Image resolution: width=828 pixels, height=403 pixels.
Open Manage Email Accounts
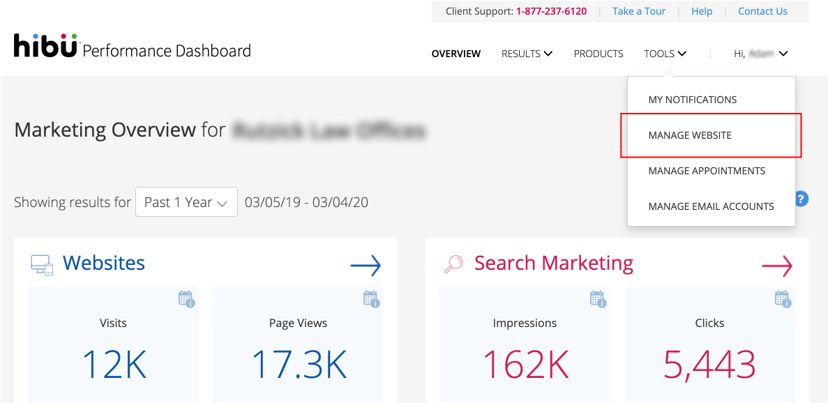pyautogui.click(x=711, y=206)
